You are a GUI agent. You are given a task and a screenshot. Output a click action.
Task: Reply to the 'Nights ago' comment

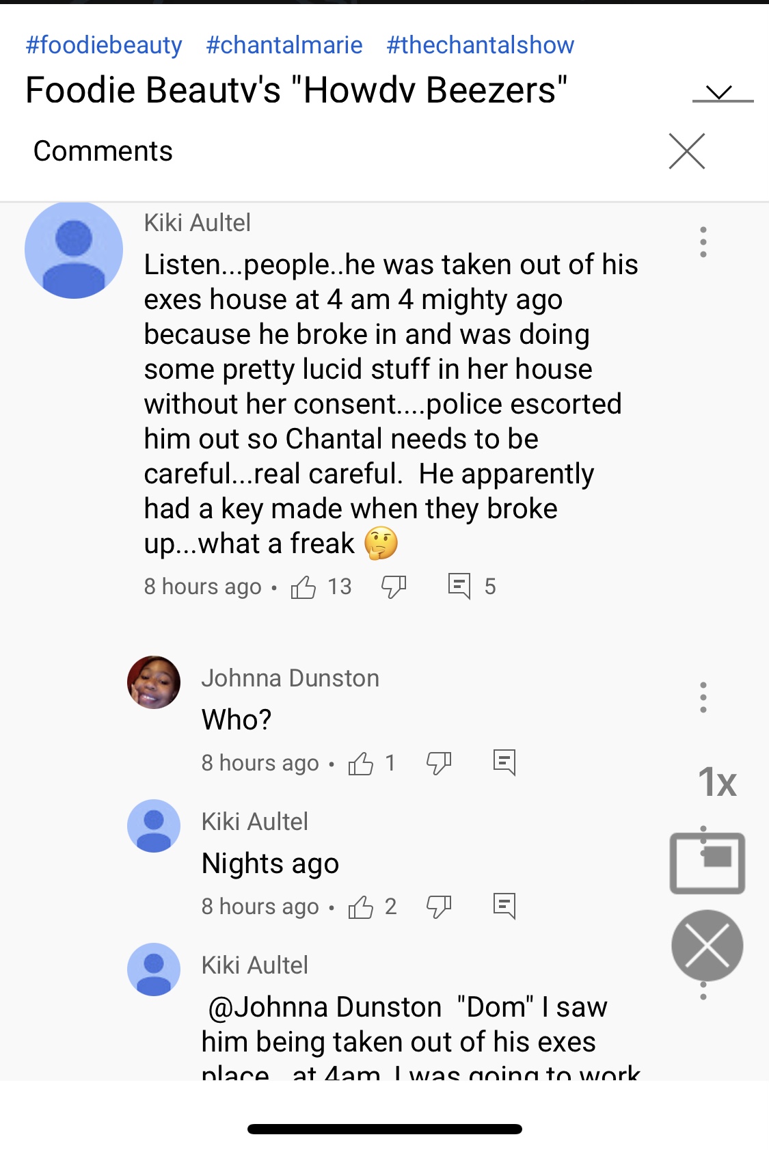(x=504, y=906)
